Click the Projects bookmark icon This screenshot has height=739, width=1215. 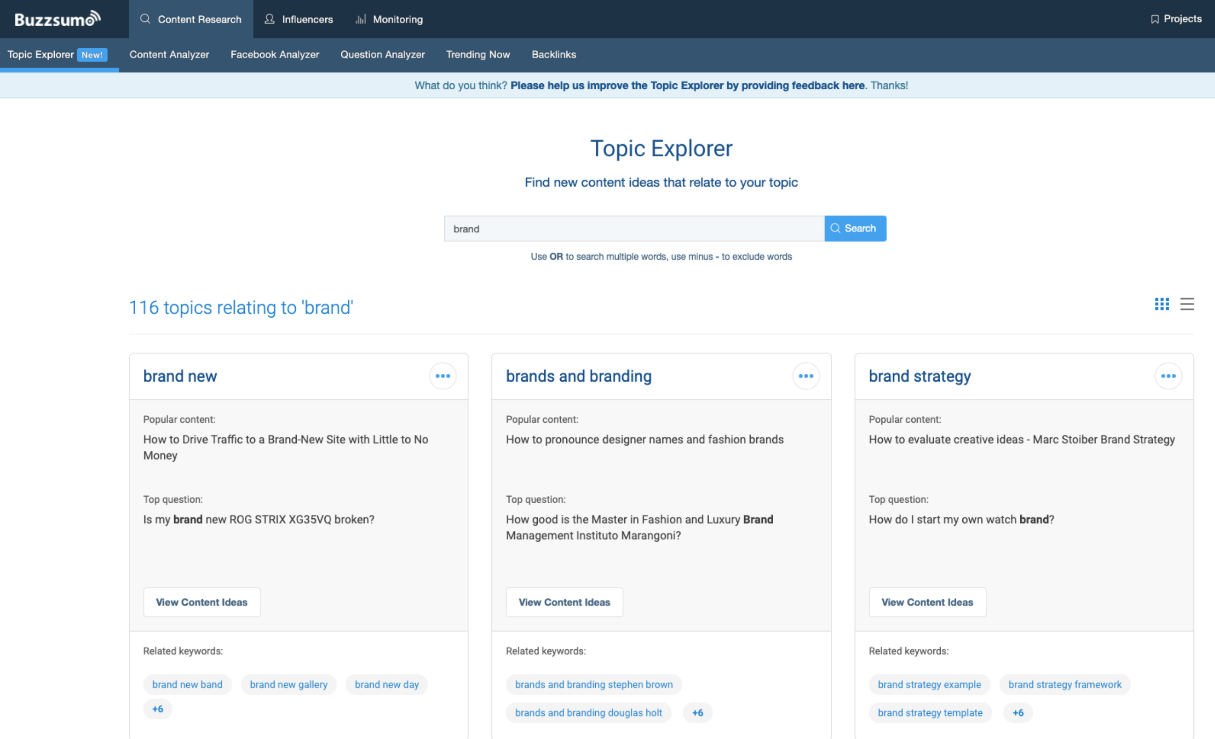(x=1155, y=19)
